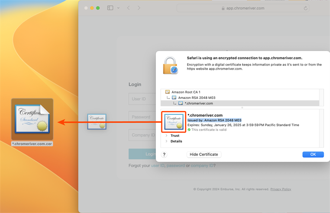Click the Hide Certificate button
The image size is (330, 213).
[204, 154]
